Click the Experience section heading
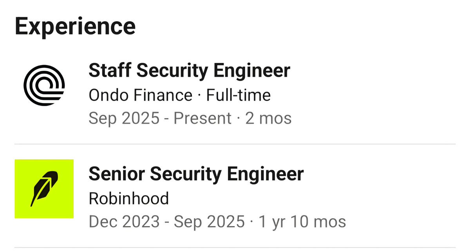 tap(75, 26)
